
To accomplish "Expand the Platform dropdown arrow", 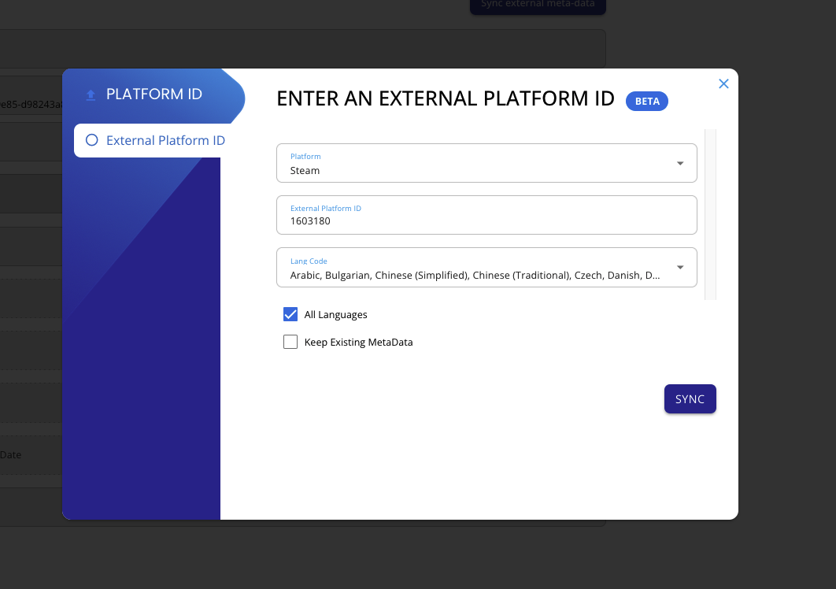I will [x=680, y=163].
